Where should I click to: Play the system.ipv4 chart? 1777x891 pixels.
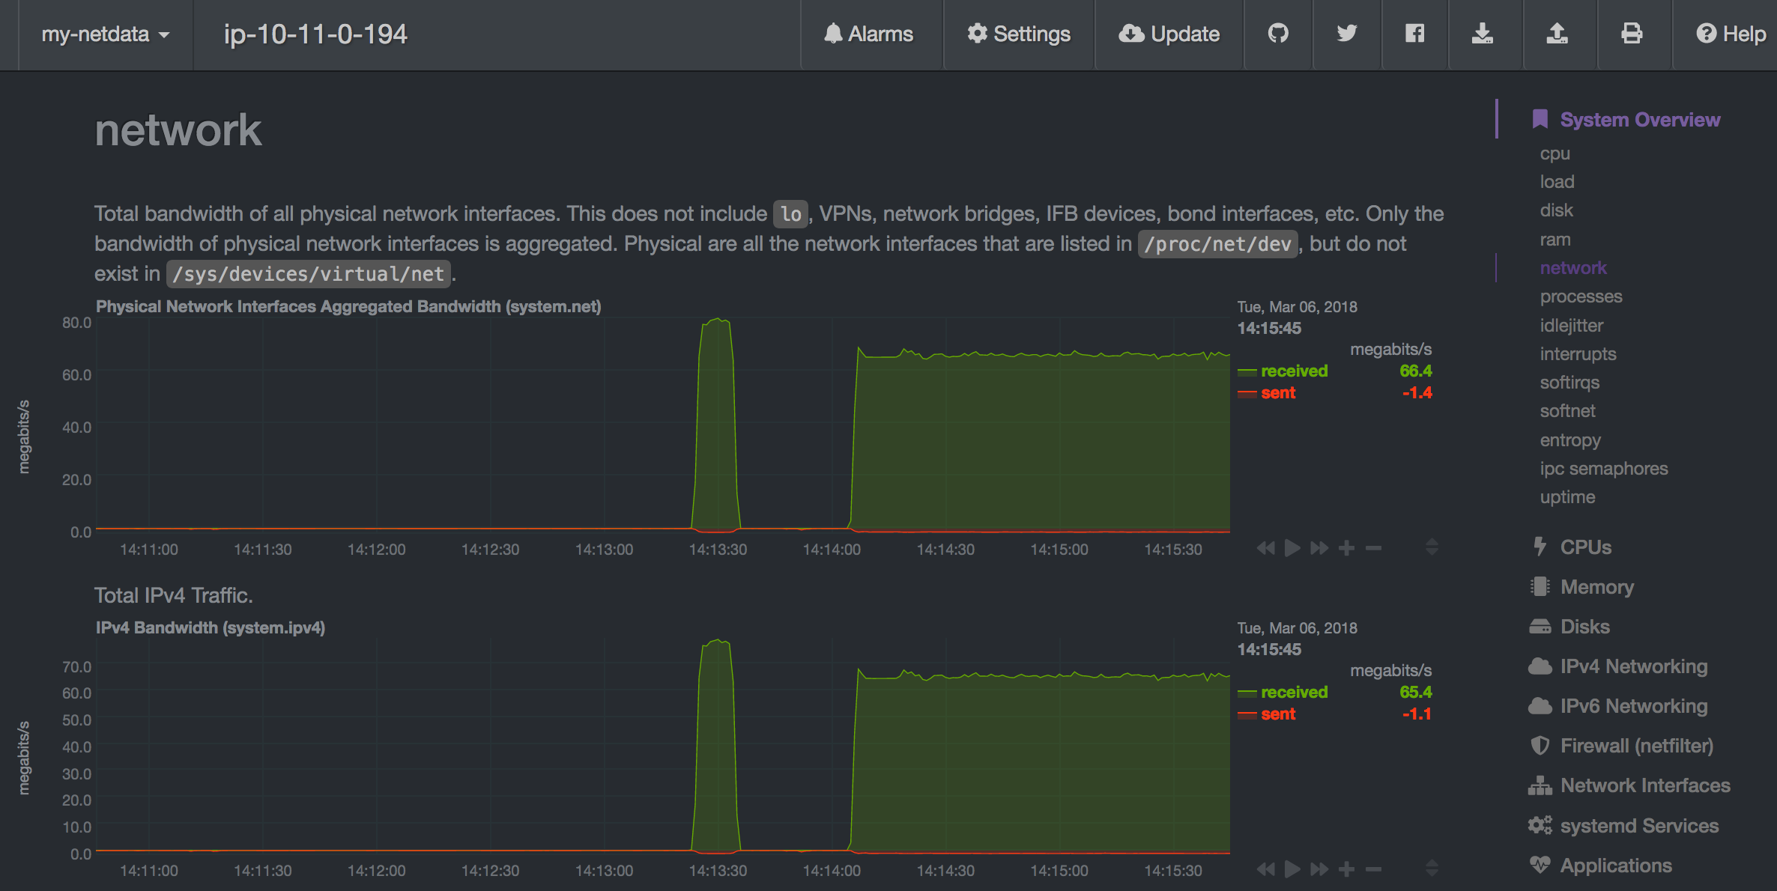click(1292, 869)
